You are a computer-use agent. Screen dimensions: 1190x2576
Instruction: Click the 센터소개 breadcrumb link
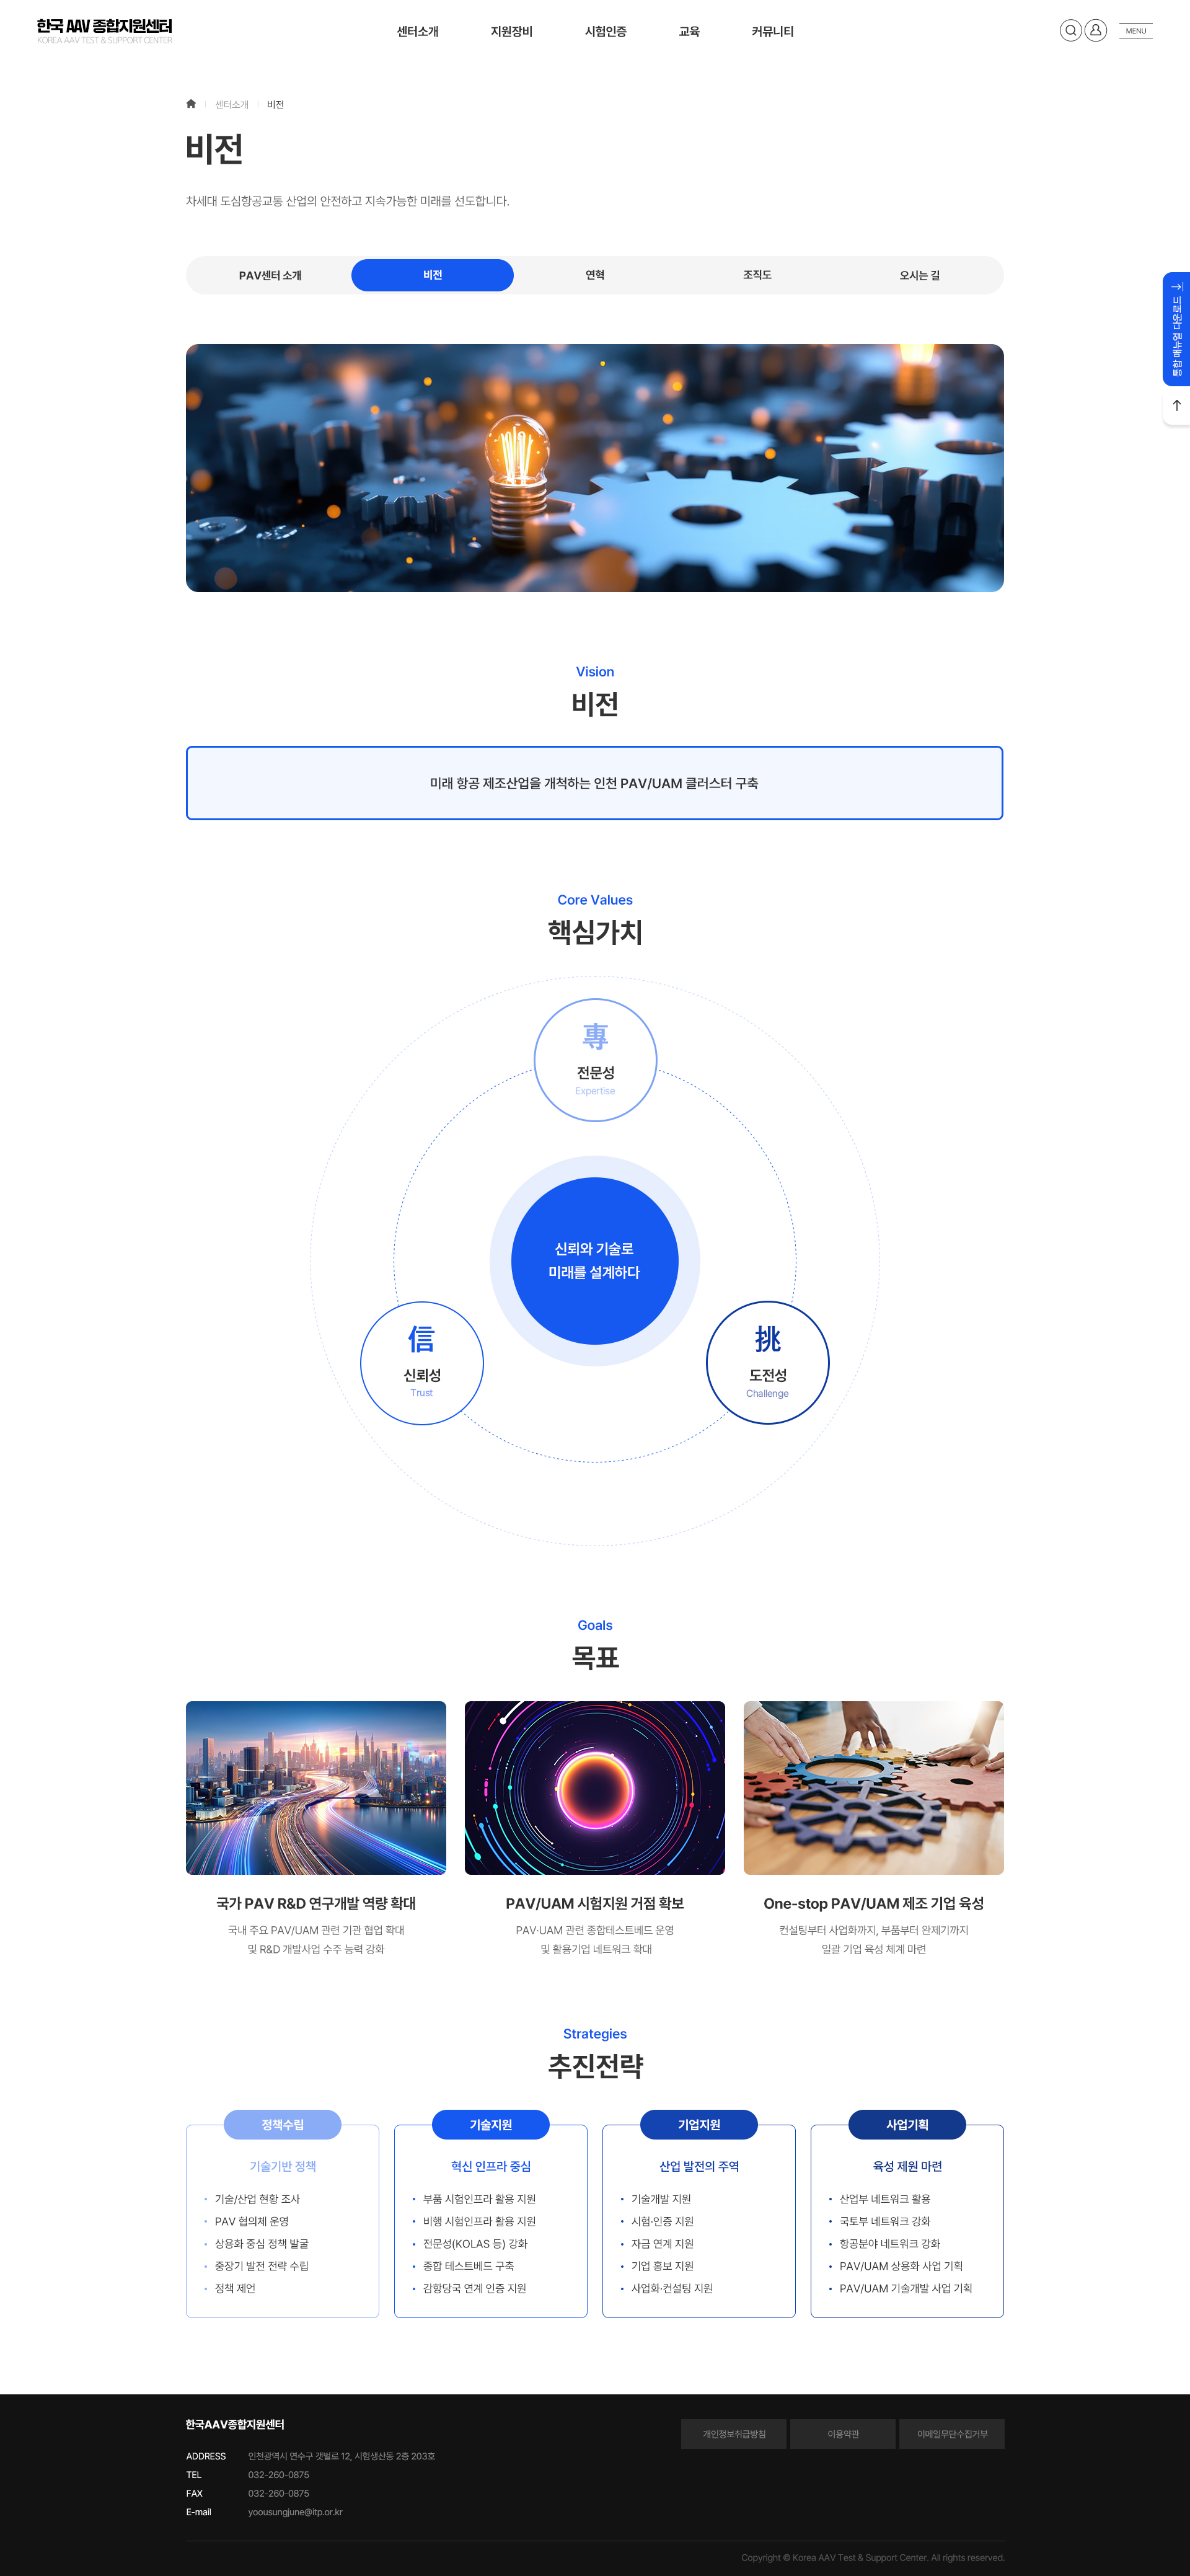[x=232, y=104]
